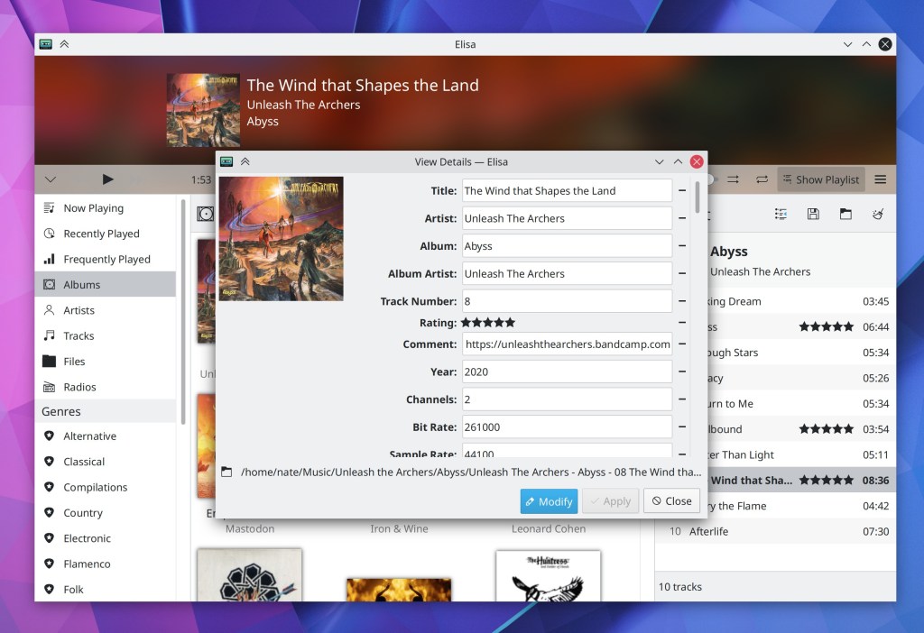Click the show current track icon
The height and width of the screenshot is (633, 924).
781,214
